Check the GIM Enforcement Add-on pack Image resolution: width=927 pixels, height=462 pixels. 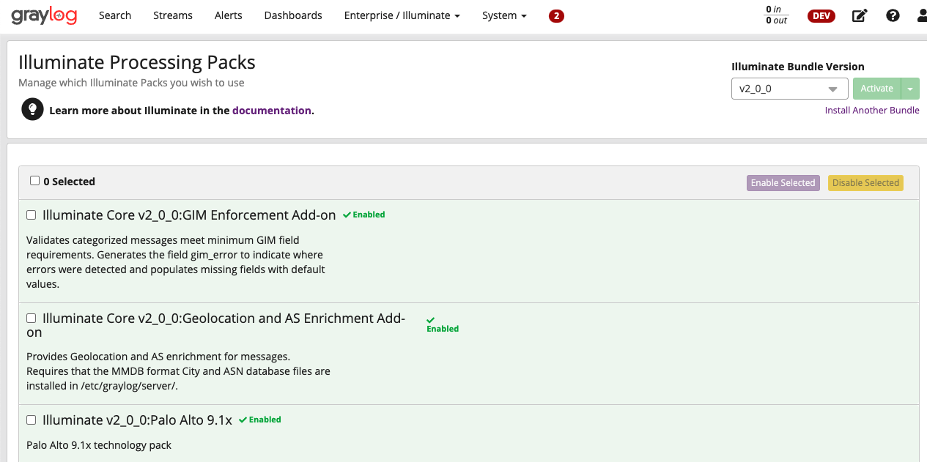31,215
